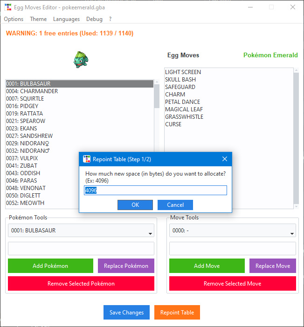Viewport: 304px width, 327px height.
Task: Select PETAL DANCE in the egg moves list
Action: point(182,102)
